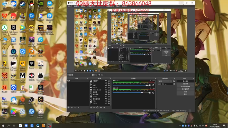The image size is (228, 128).
Task: Move the selected scene down
Action: [x=79, y=108]
